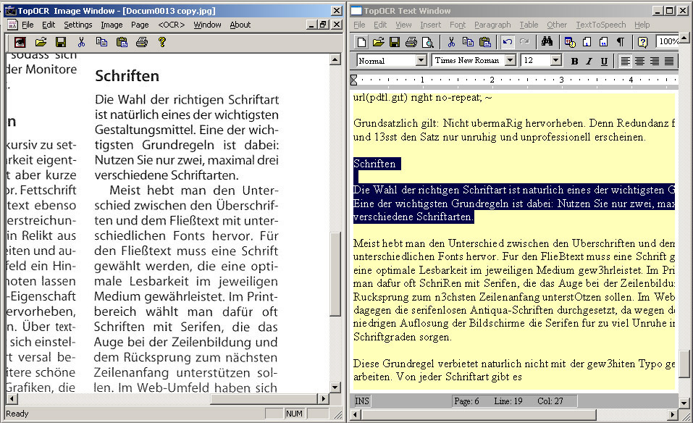This screenshot has height=423, width=693.
Task: Toggle Bold formatting
Action: tap(574, 61)
